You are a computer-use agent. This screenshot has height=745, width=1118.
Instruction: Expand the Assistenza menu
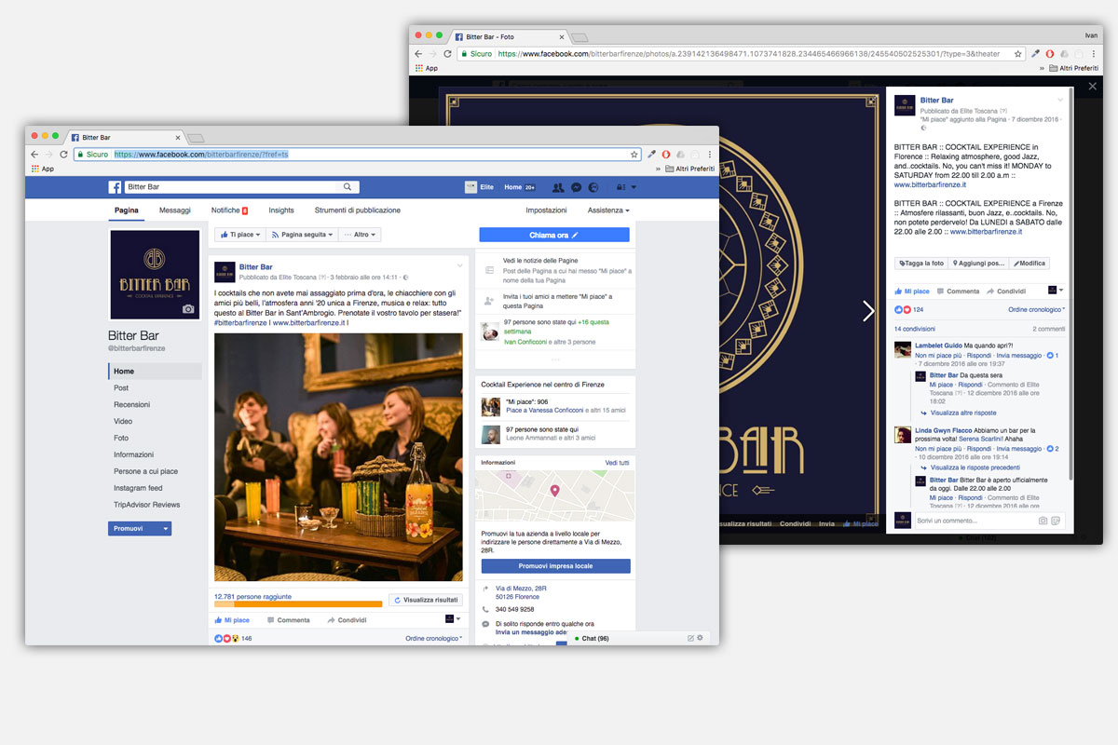click(608, 210)
